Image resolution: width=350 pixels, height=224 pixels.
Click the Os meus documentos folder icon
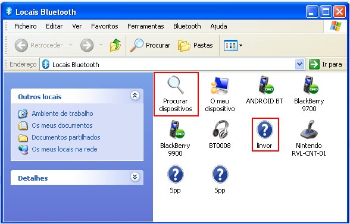(23, 125)
